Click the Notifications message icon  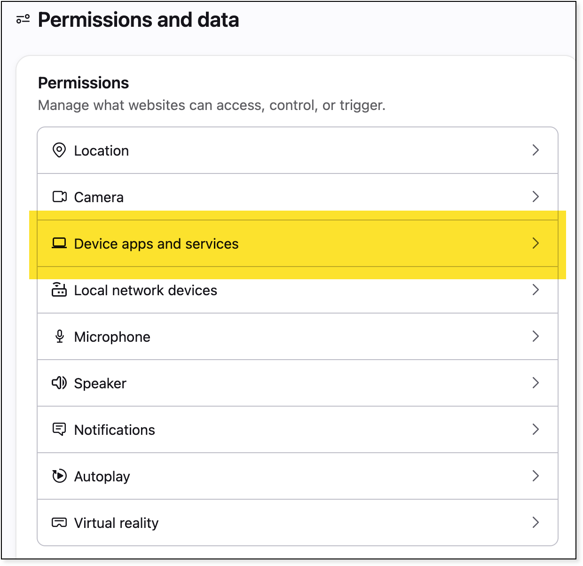pyautogui.click(x=59, y=429)
